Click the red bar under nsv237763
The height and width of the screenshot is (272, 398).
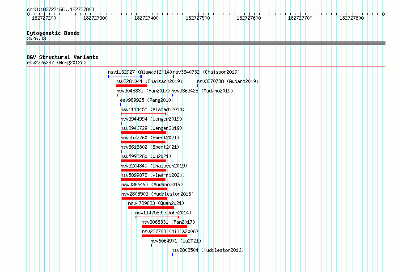(x=165, y=236)
